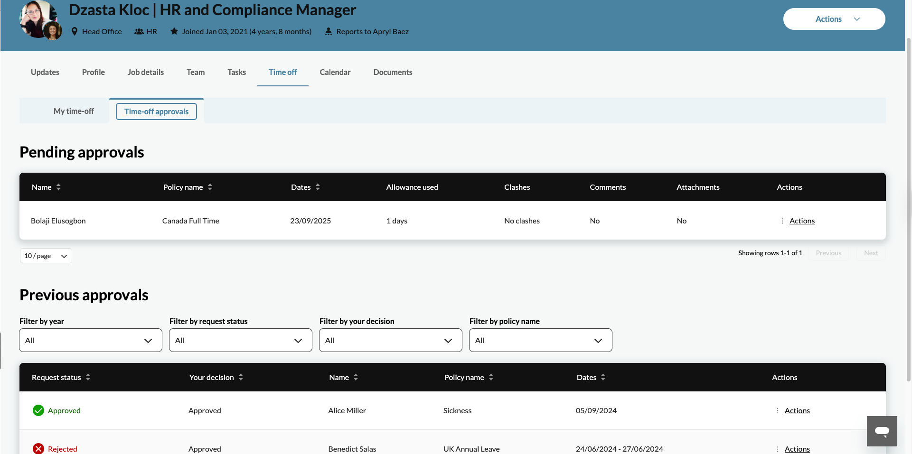
Task: Expand Filter by request status dropdown
Action: coord(240,340)
